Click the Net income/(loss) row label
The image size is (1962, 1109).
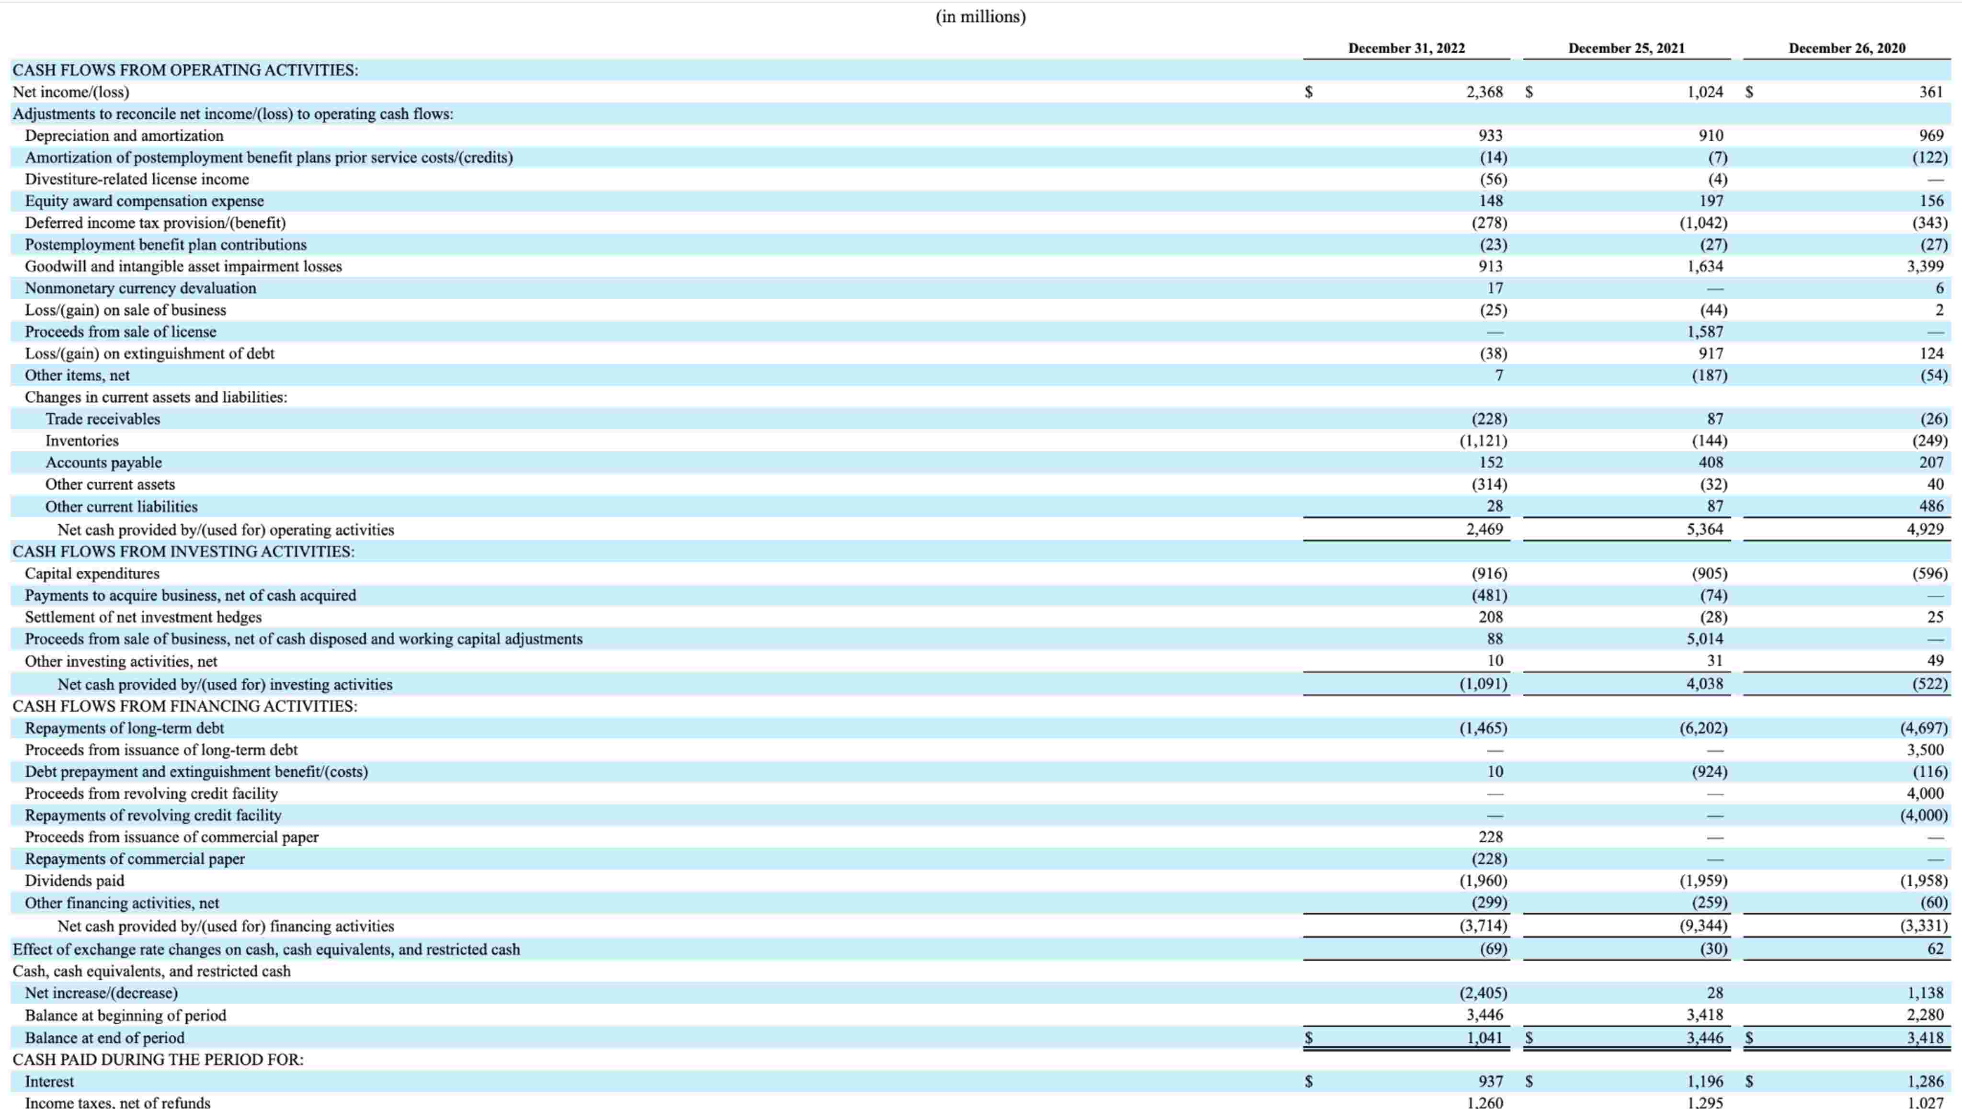pos(71,91)
